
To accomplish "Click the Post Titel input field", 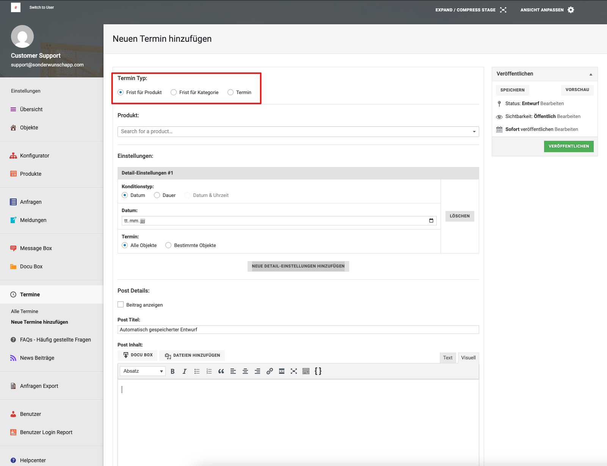I will [x=298, y=329].
